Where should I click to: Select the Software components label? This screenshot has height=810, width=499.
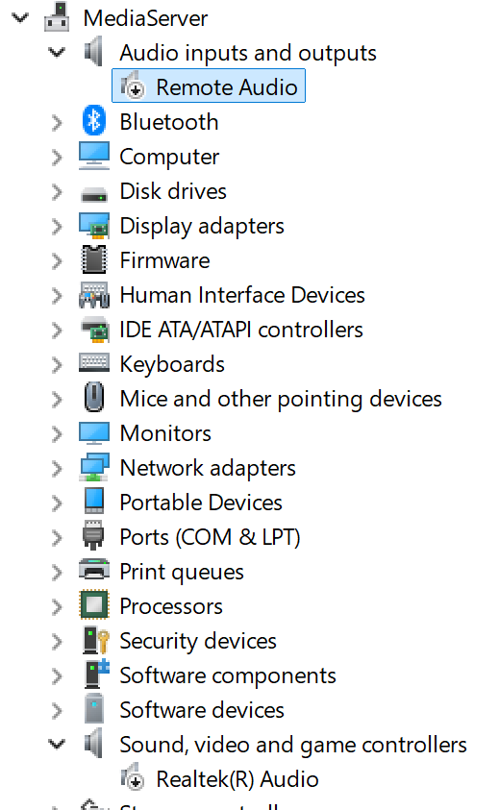click(x=228, y=675)
